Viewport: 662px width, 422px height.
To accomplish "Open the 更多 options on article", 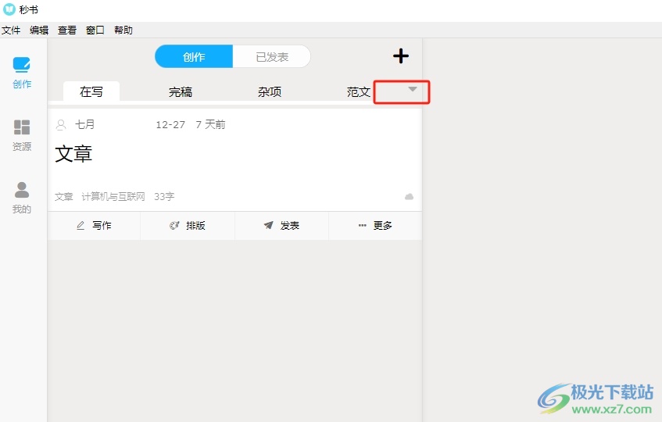I will 375,225.
